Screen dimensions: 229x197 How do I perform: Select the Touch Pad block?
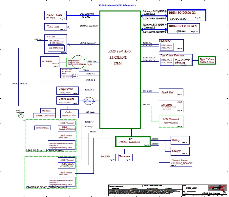(171, 92)
